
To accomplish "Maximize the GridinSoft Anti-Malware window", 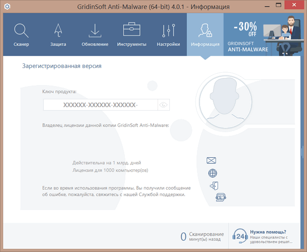I will coord(278,5).
